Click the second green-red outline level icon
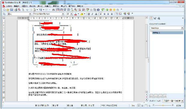Screen dimensions: 186x109 [128, 14]
